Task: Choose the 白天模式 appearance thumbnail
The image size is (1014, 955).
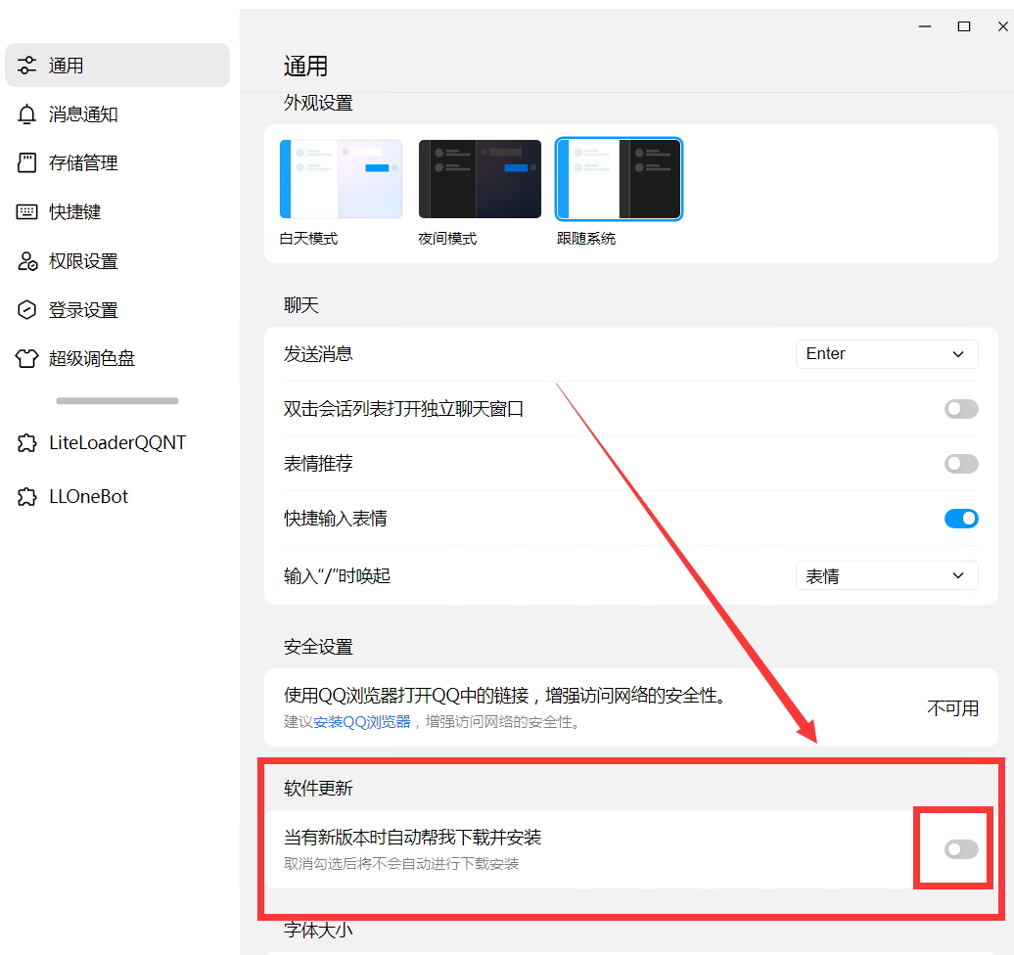Action: [x=341, y=179]
